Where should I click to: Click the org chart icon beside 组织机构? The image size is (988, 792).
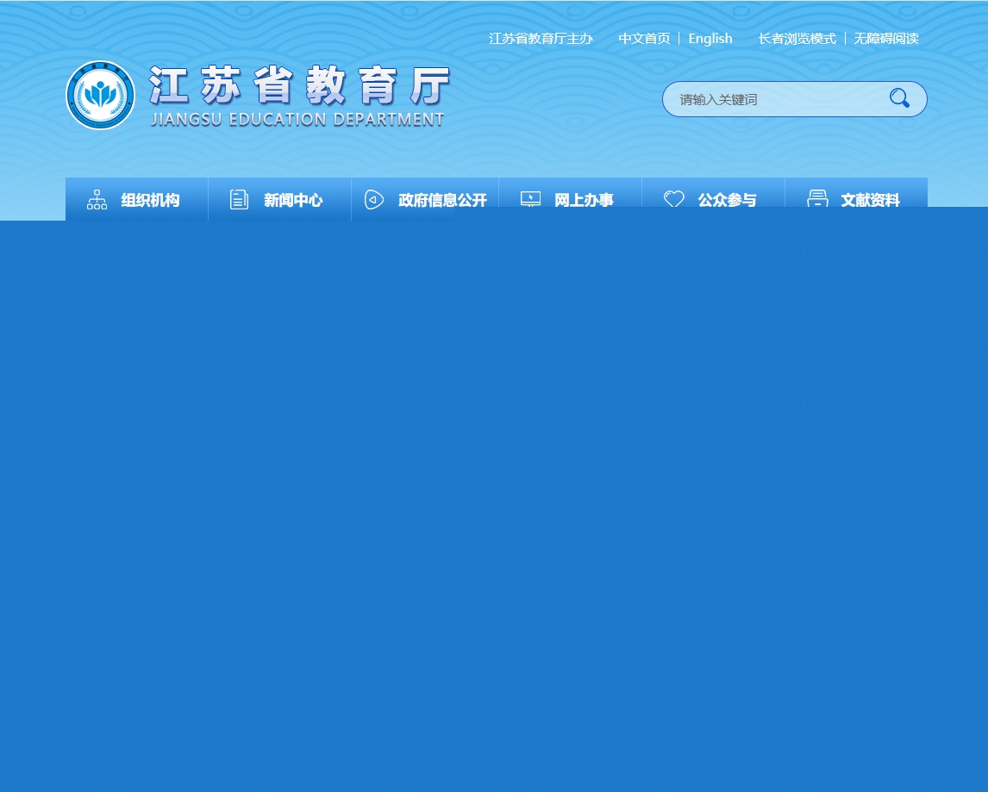click(x=97, y=200)
